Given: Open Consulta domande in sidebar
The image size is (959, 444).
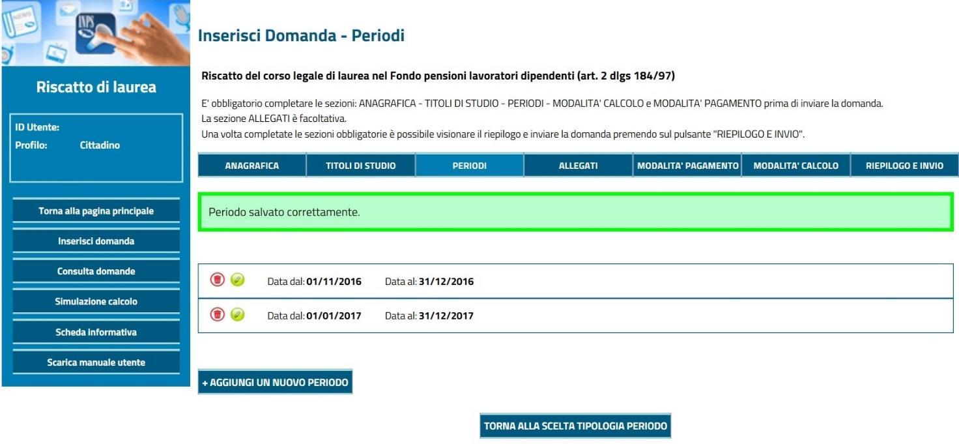Looking at the screenshot, I should (x=96, y=271).
